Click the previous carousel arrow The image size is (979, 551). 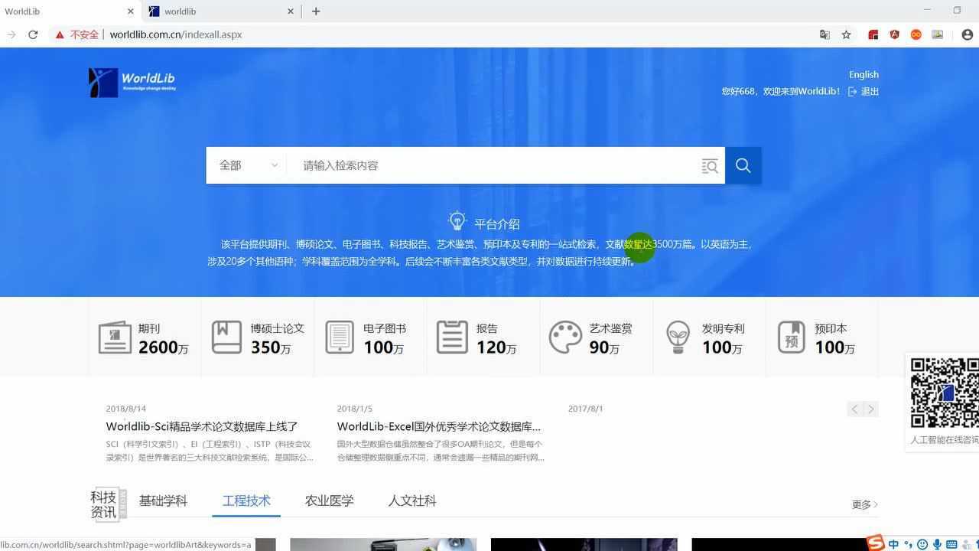(x=854, y=409)
